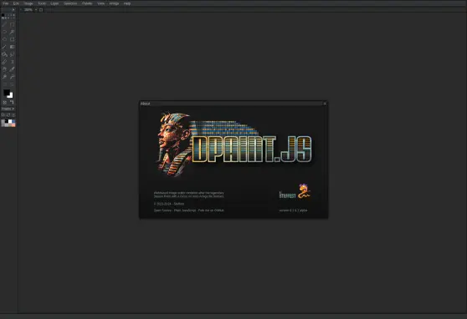Open the Amiga menu
467x319 pixels.
[114, 3]
